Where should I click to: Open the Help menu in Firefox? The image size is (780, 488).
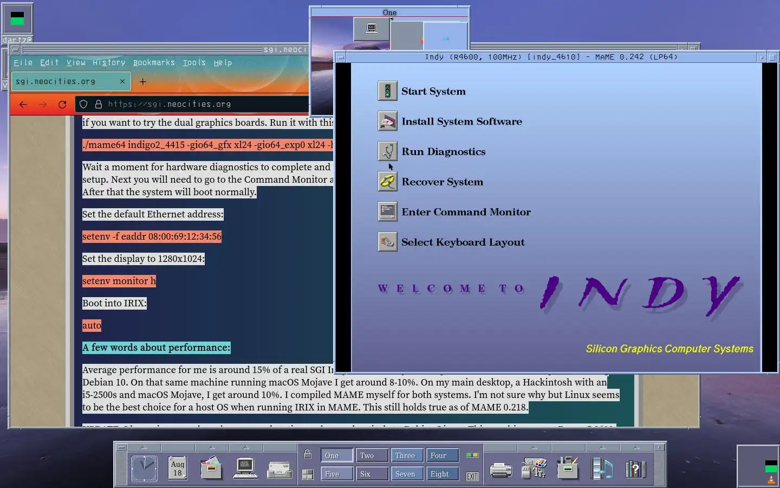(x=223, y=62)
